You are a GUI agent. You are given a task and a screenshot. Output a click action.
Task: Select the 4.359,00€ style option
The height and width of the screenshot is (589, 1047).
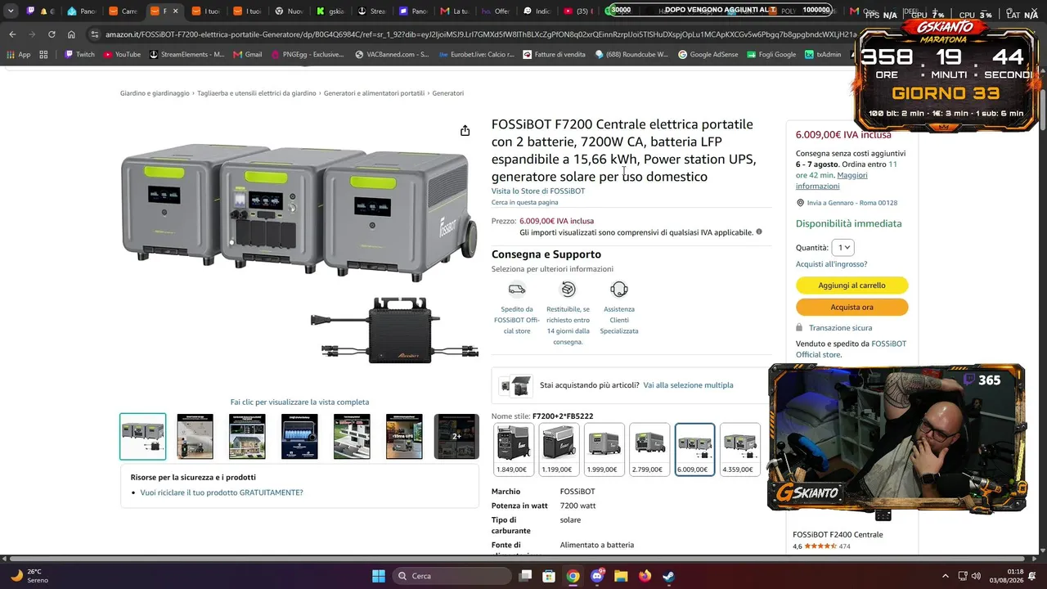point(739,449)
